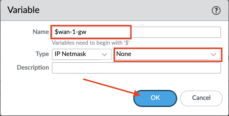229x116 pixels.
Task: Click the Variable dialog title text
Action: pos(23,10)
